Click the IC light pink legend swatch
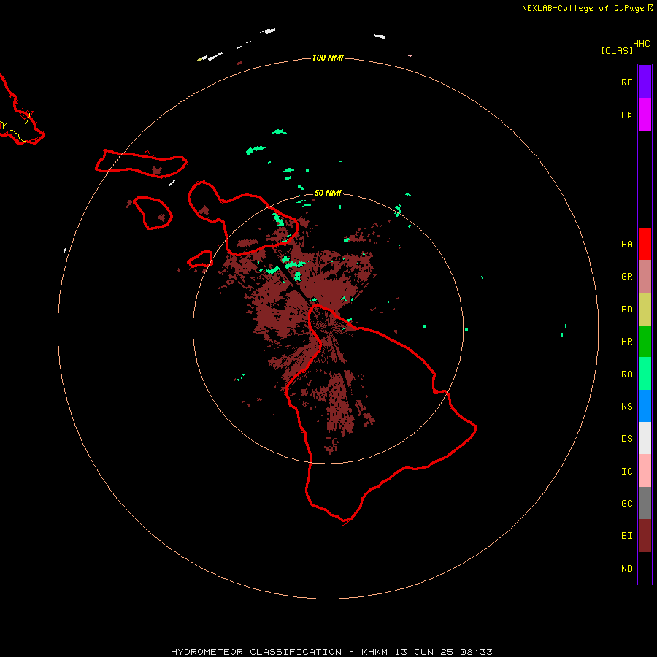Screen dimensions: 657x657 click(645, 471)
